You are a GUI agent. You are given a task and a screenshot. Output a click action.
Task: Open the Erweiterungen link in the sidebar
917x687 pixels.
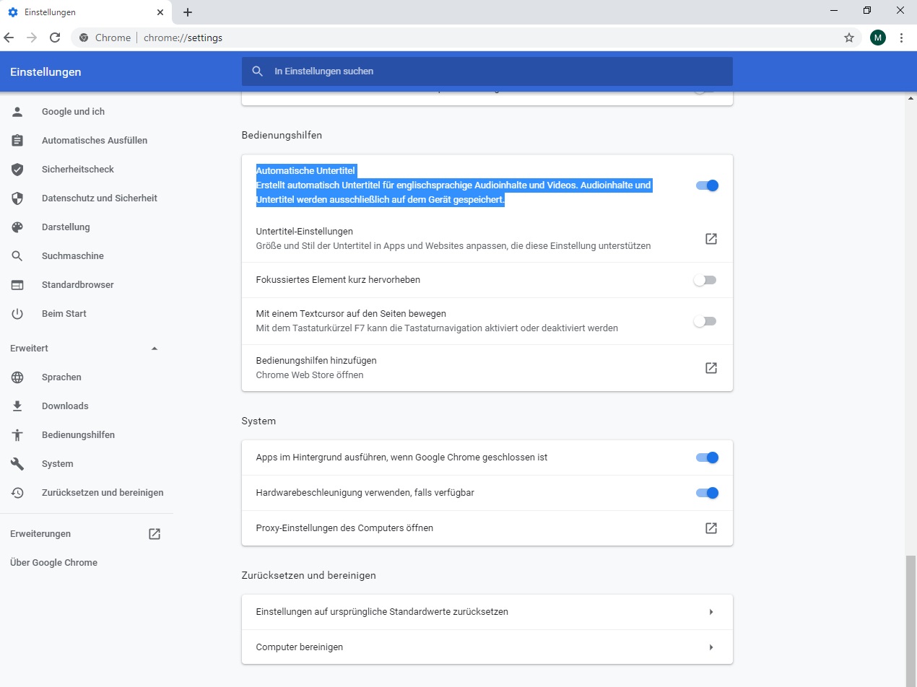[40, 534]
